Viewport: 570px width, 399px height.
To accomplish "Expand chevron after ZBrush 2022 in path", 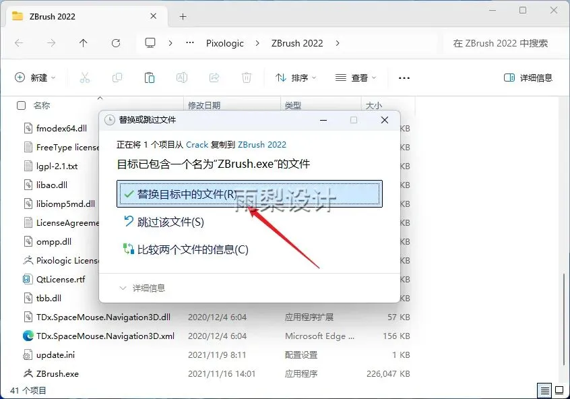I will (338, 43).
